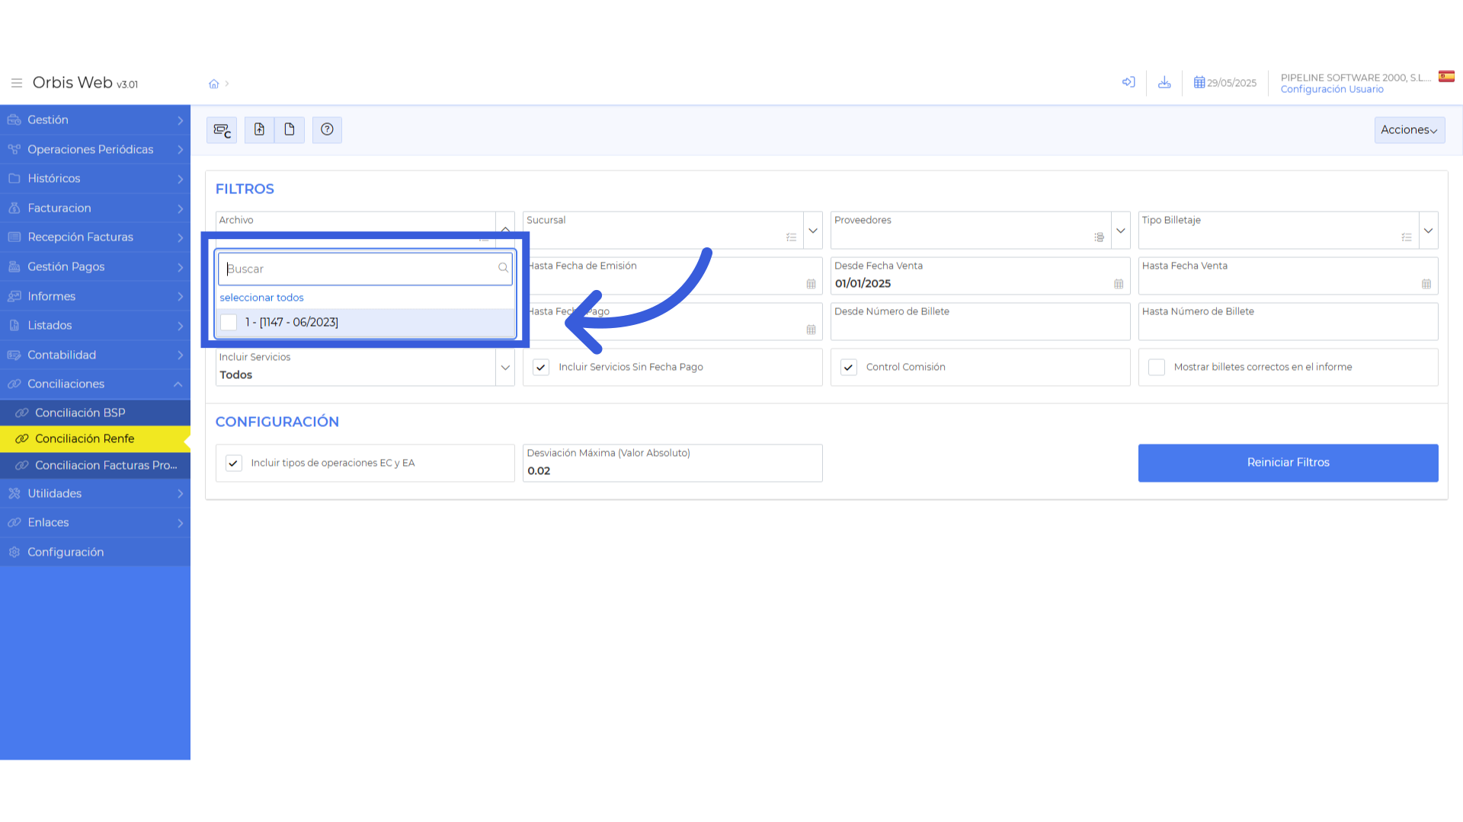This screenshot has width=1463, height=822.
Task: Click the Reiniciar Filtros button
Action: (x=1288, y=463)
